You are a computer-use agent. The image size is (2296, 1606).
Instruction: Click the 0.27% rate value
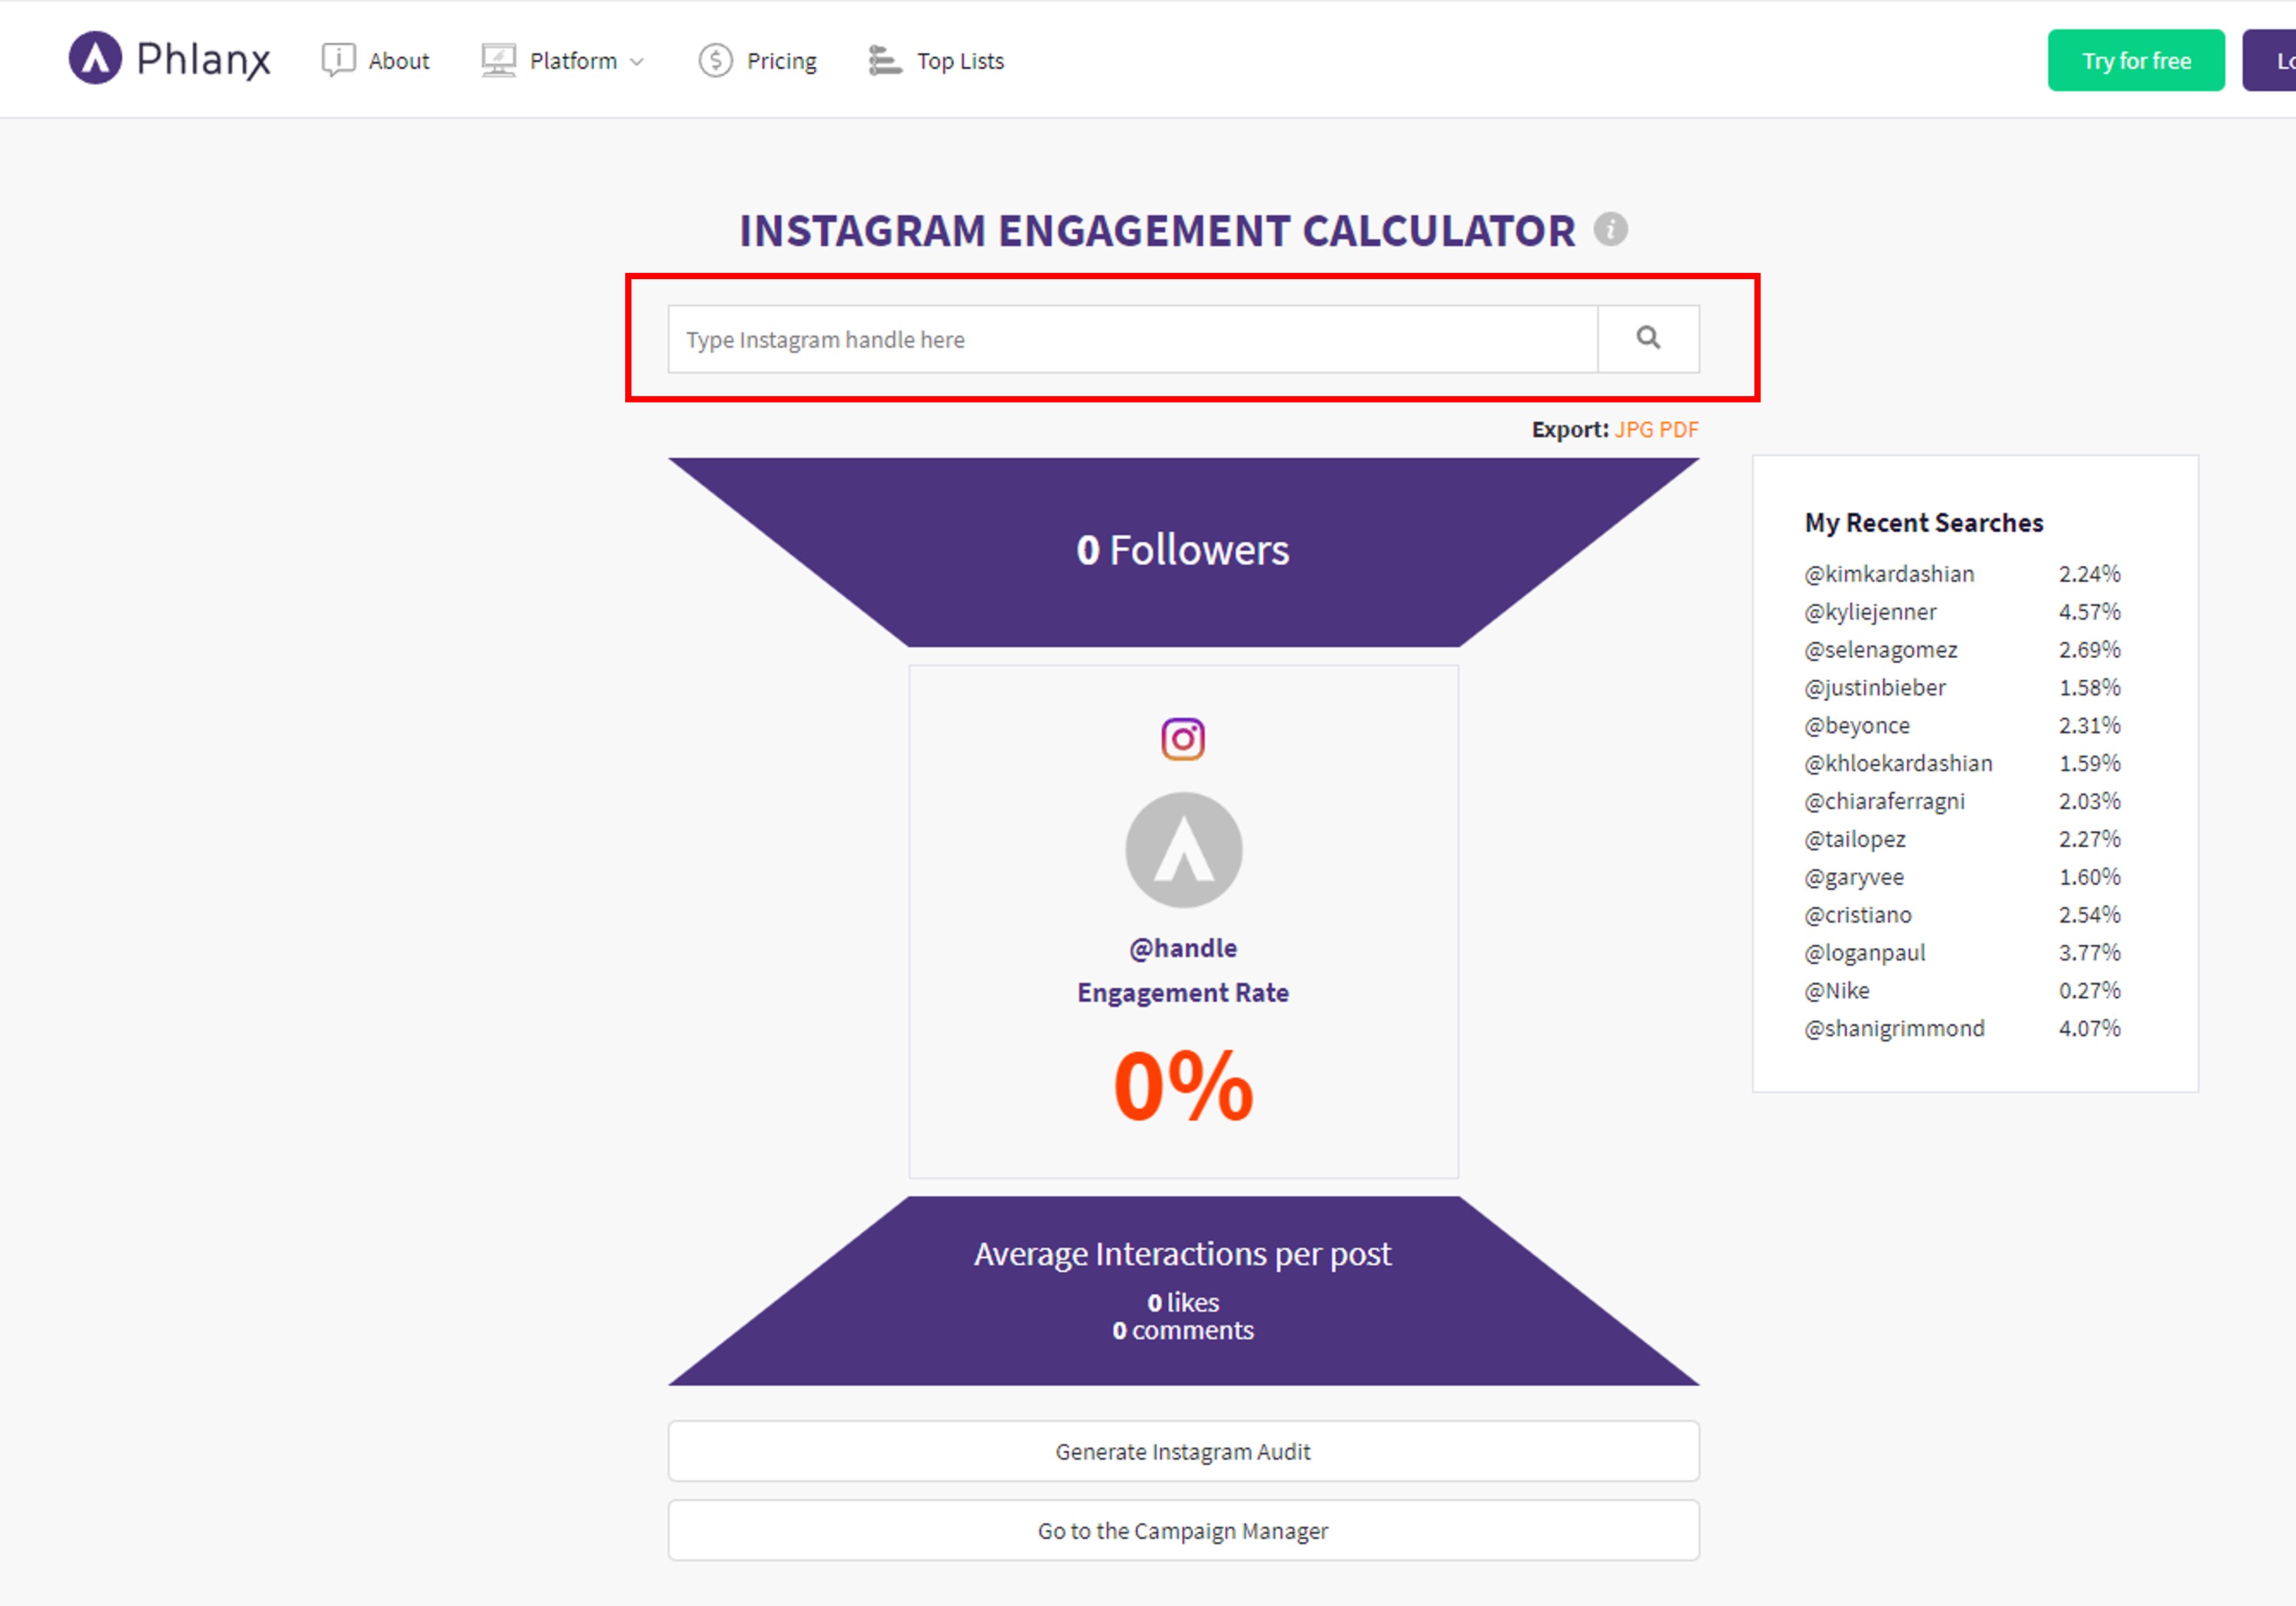coord(2089,991)
